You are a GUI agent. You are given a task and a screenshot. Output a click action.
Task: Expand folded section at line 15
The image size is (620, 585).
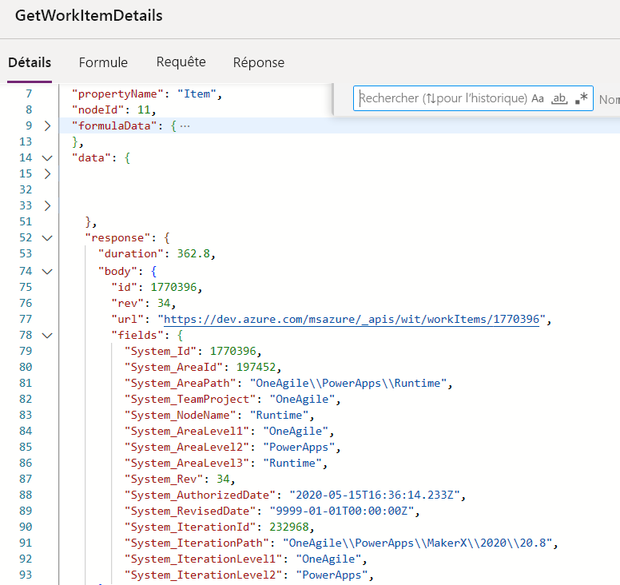[x=47, y=173]
